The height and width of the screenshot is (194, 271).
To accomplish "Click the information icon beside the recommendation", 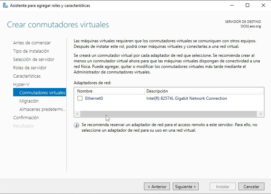I will (76, 125).
